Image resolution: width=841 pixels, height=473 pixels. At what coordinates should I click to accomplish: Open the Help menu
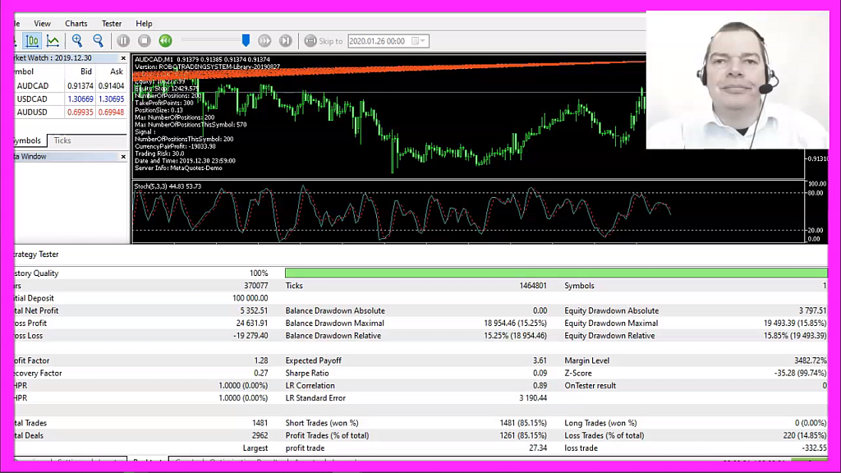tap(144, 24)
